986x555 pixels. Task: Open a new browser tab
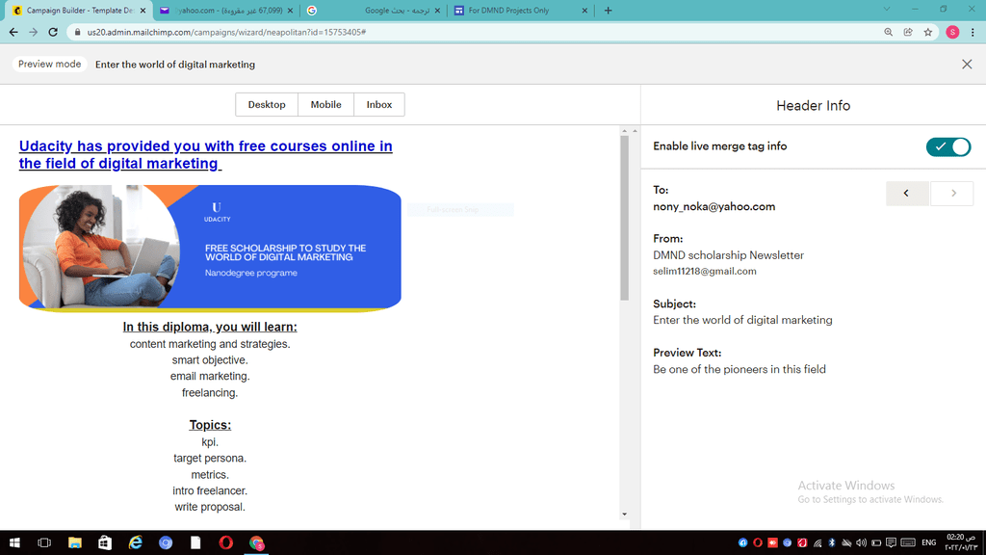tap(609, 11)
